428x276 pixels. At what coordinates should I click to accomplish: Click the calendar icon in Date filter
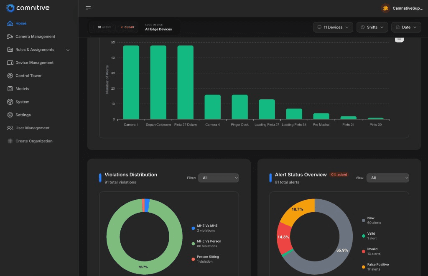(x=398, y=27)
